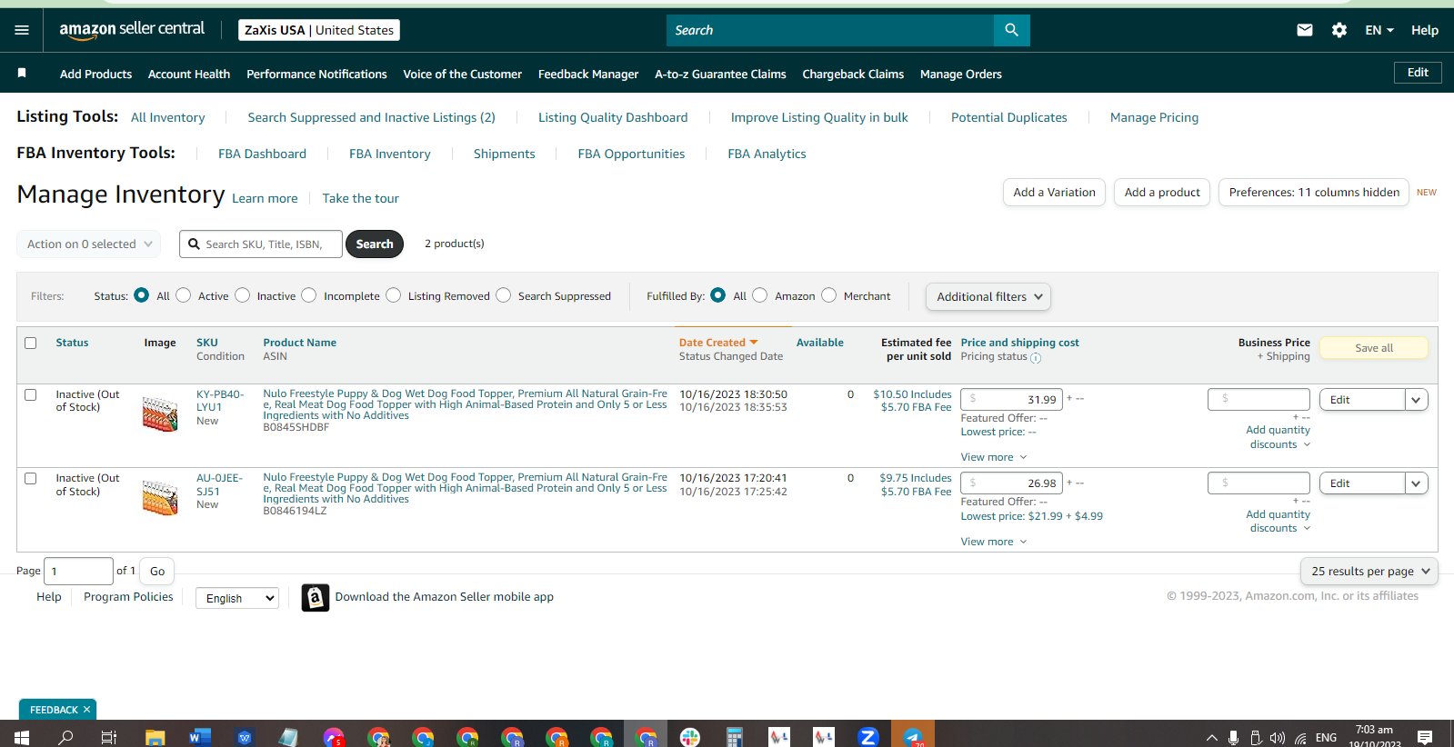Open the English footer language selector
Screen dimensions: 1454x747
click(237, 598)
